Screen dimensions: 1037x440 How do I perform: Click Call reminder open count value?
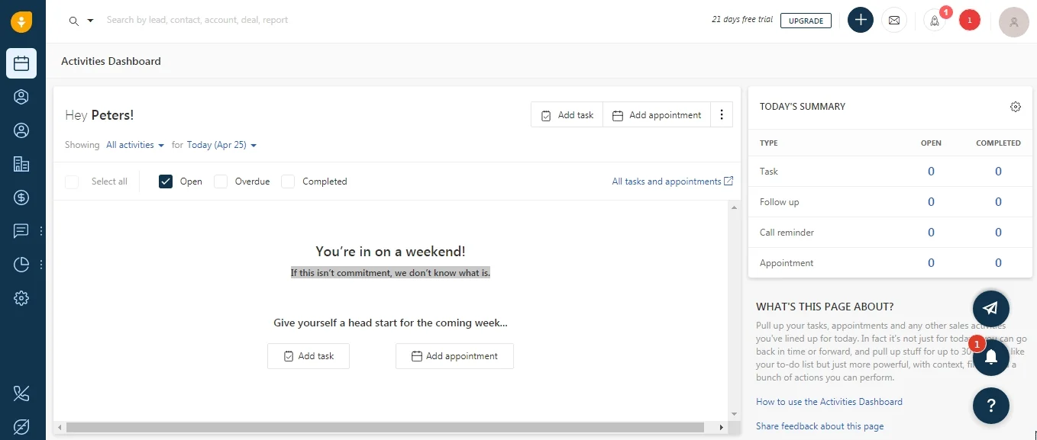(931, 233)
